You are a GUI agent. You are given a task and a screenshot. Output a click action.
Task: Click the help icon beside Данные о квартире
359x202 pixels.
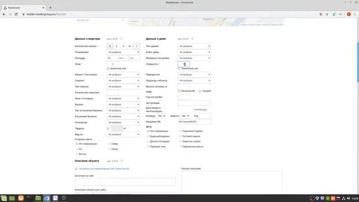(121, 39)
